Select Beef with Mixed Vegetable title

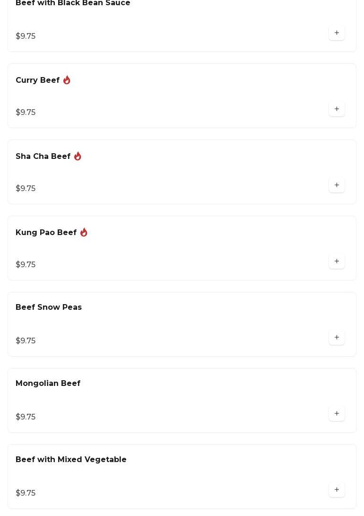[x=71, y=460]
